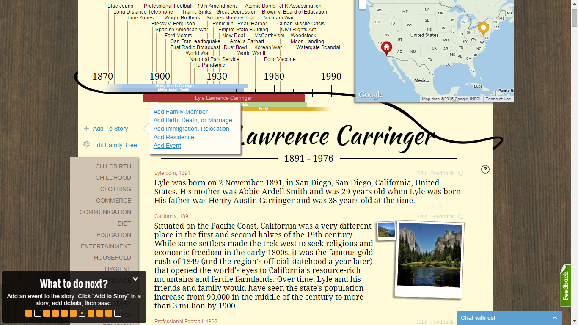The height and width of the screenshot is (325, 578).
Task: Select the COMMERCE category
Action: [113, 201]
